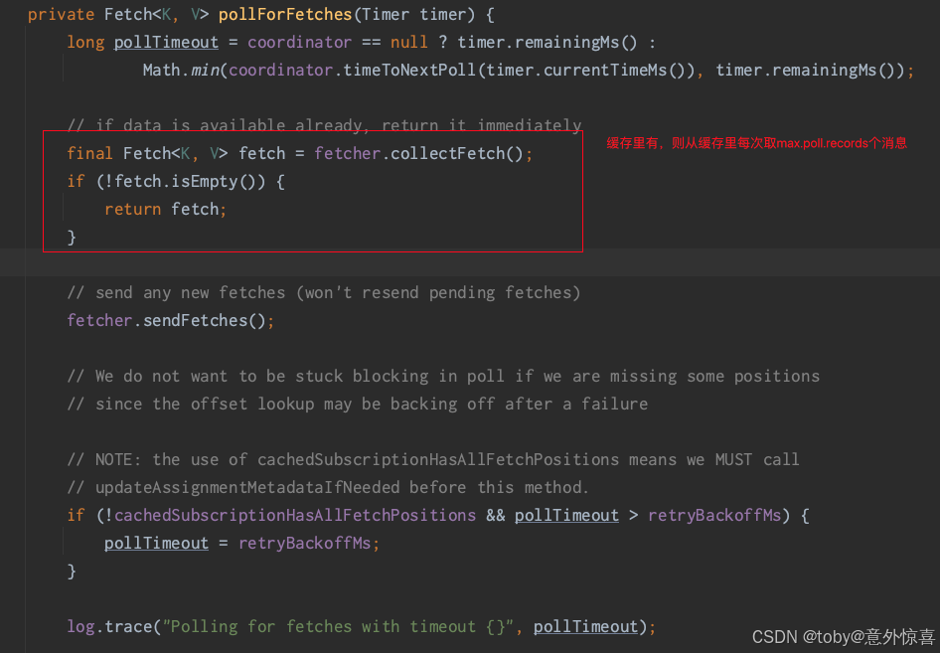This screenshot has width=940, height=653.
Task: Click the timeToNextPoll method call
Action: 409,71
